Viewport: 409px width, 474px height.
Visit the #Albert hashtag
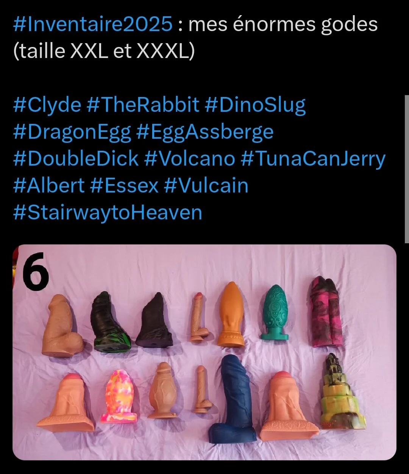click(49, 186)
